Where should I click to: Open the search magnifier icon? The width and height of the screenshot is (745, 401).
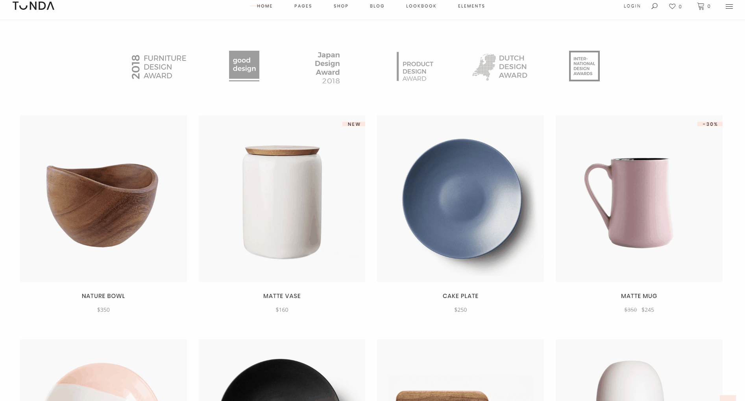click(654, 6)
